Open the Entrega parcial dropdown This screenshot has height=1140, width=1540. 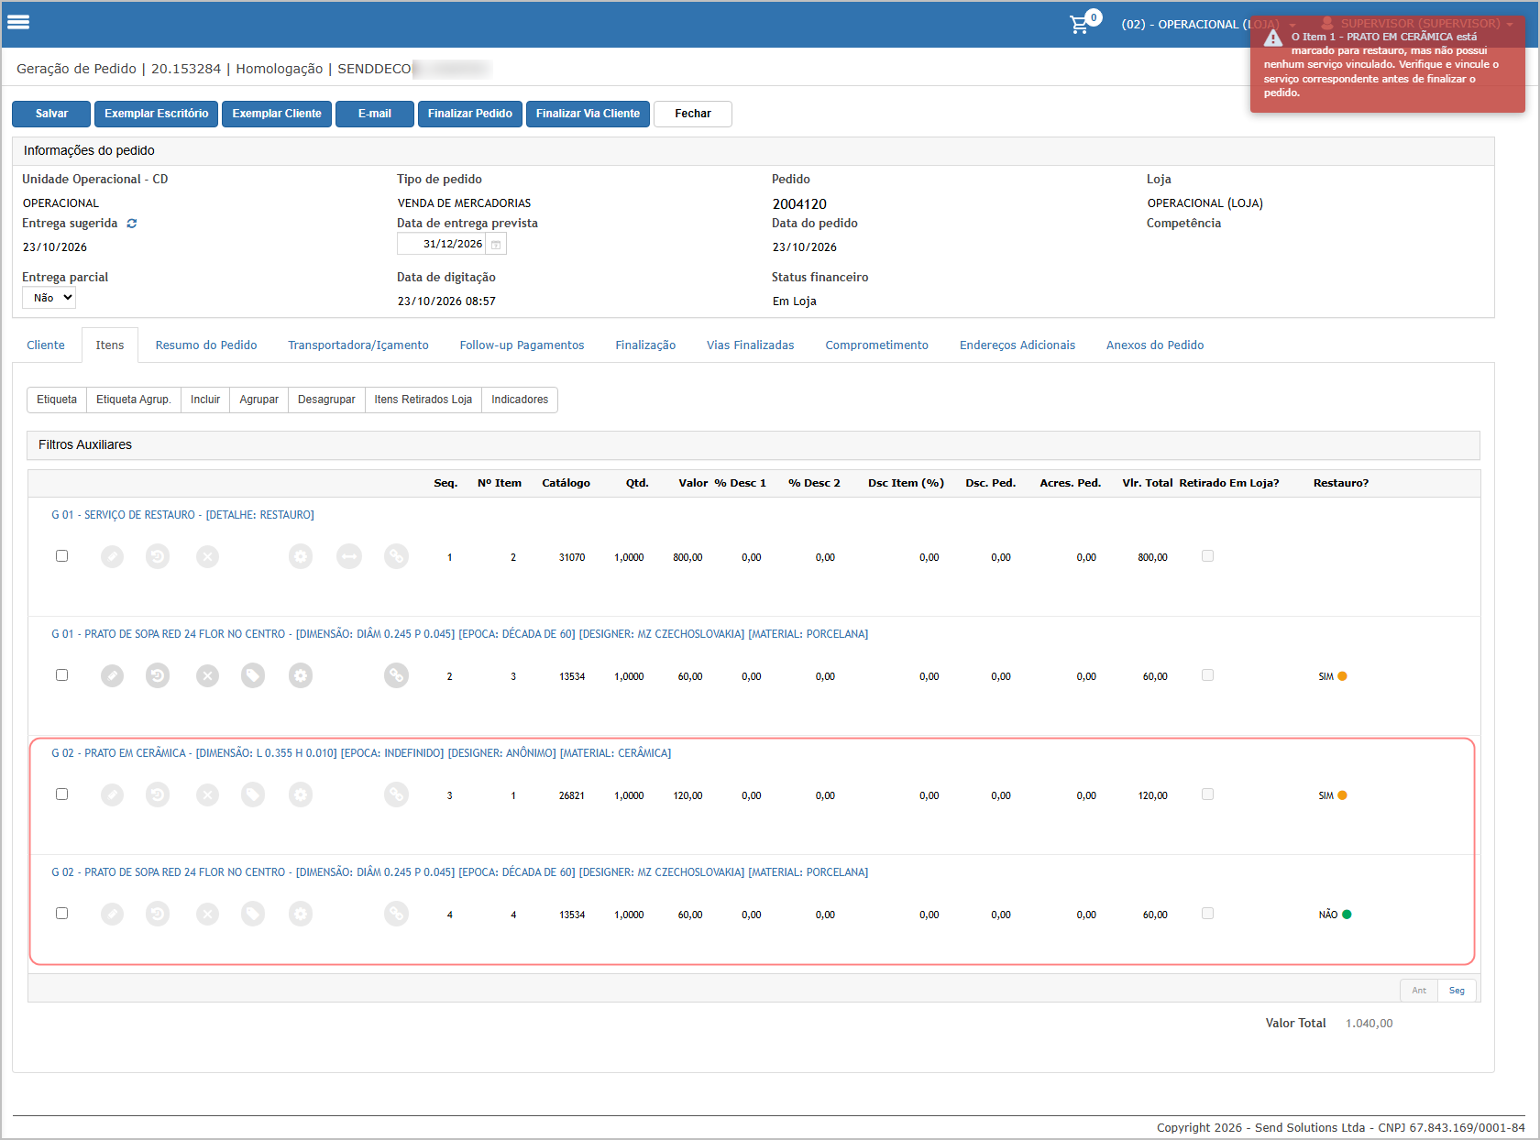[49, 298]
